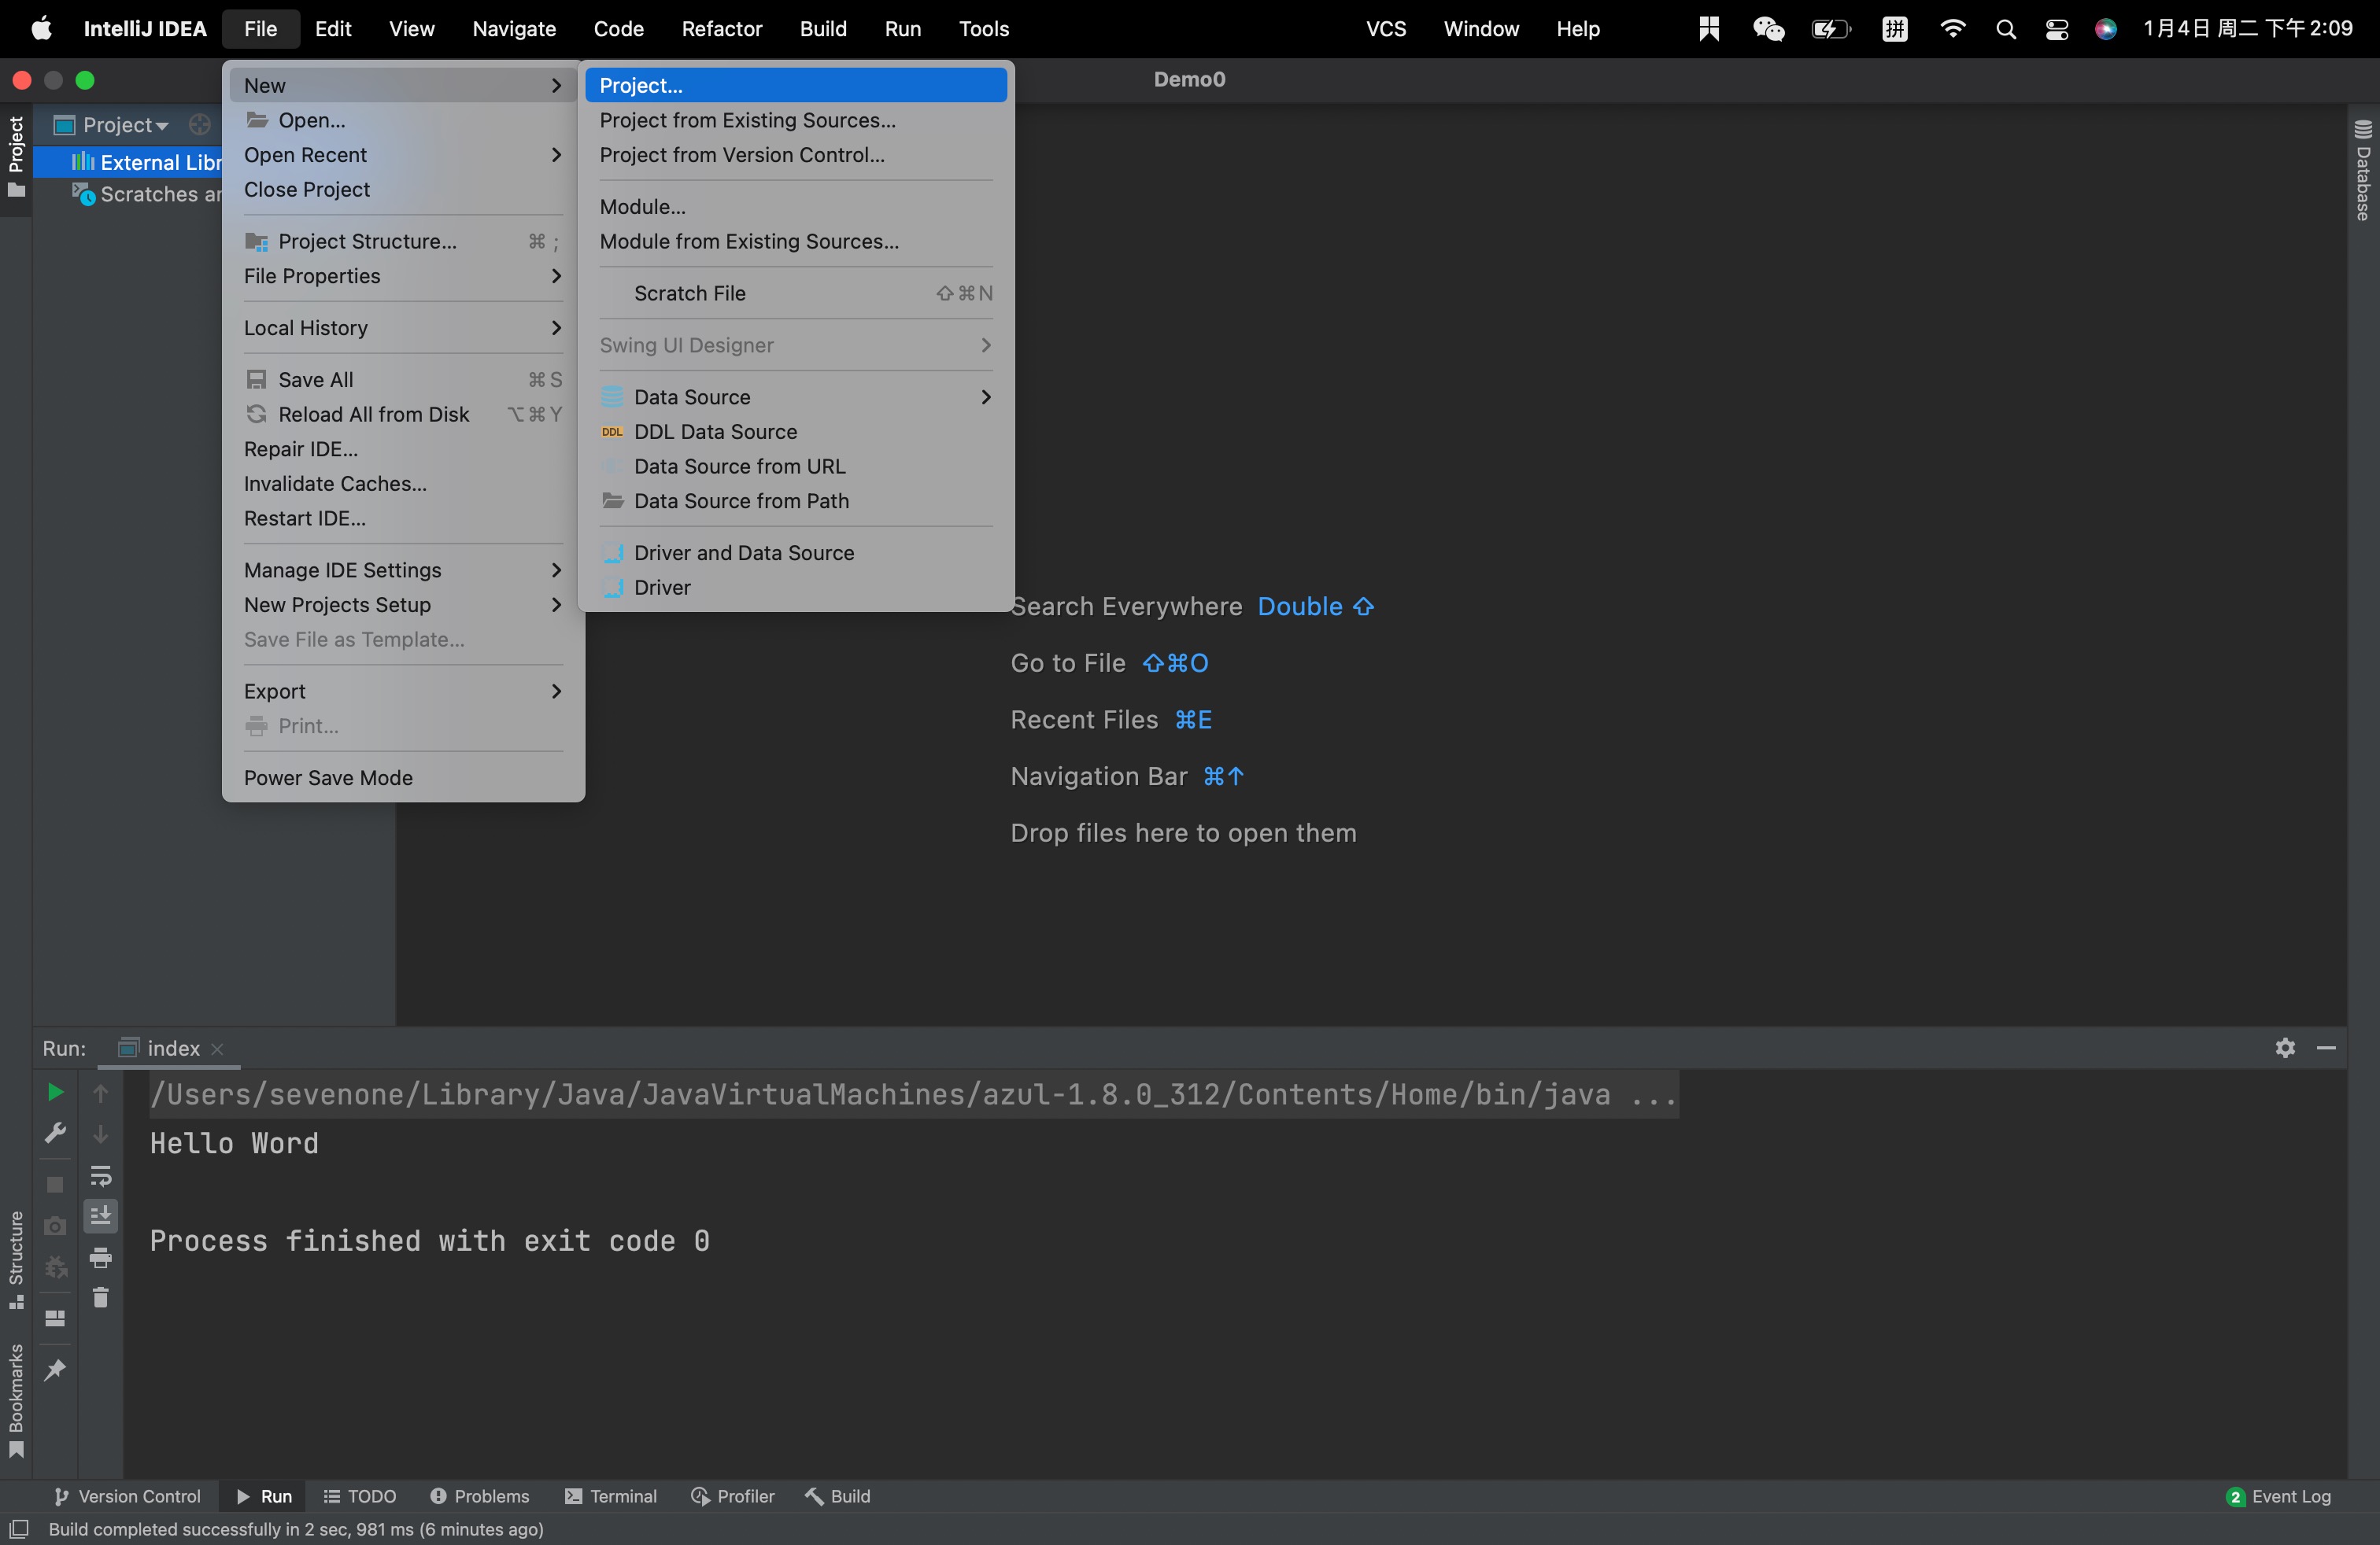The image size is (2380, 1545).
Task: Close the index run tab
Action: coord(217,1049)
